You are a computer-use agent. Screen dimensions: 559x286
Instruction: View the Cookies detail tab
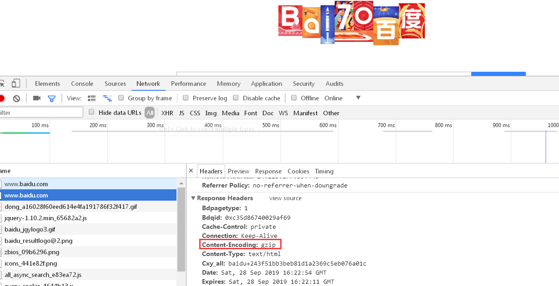pyautogui.click(x=298, y=171)
